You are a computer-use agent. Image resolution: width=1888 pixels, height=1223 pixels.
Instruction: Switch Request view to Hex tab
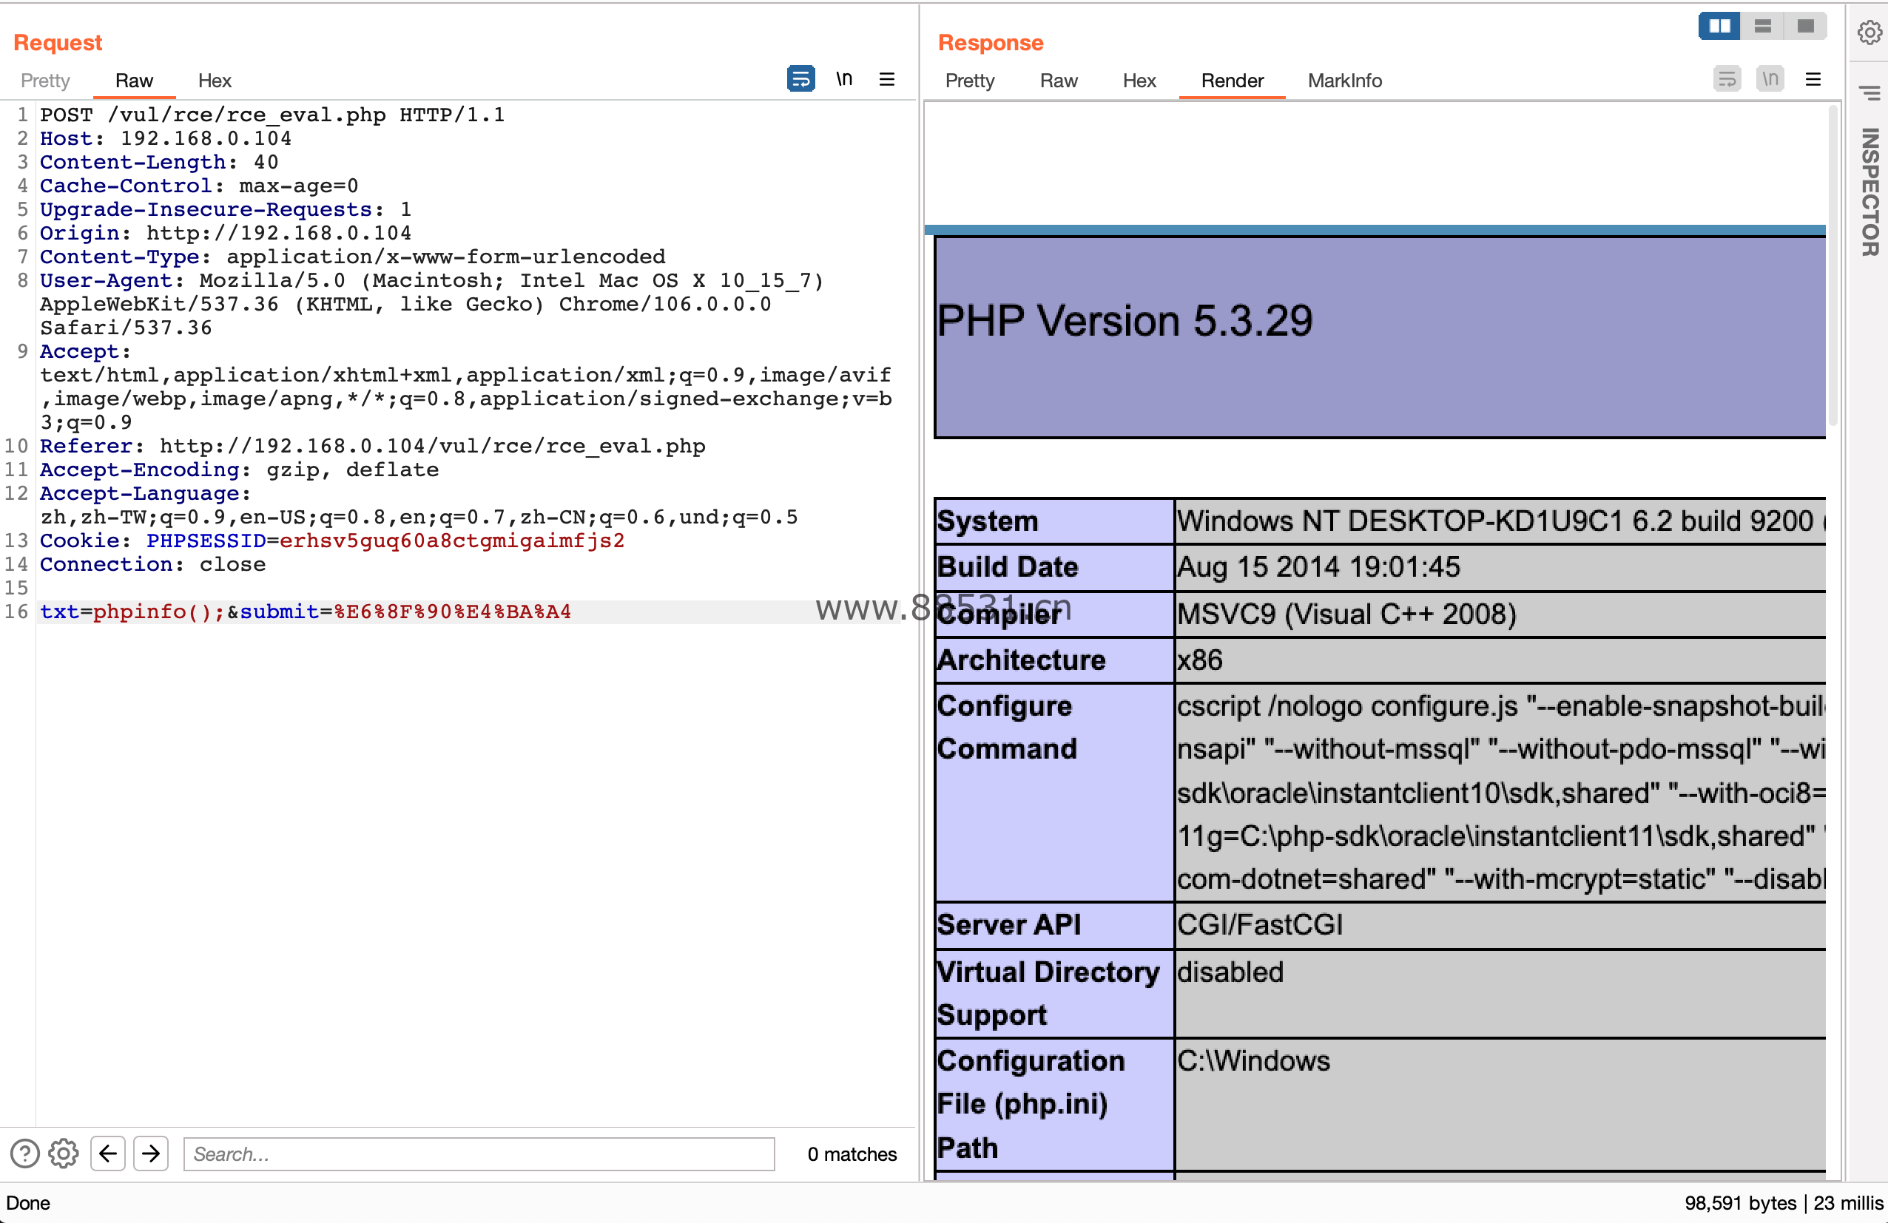coord(215,80)
